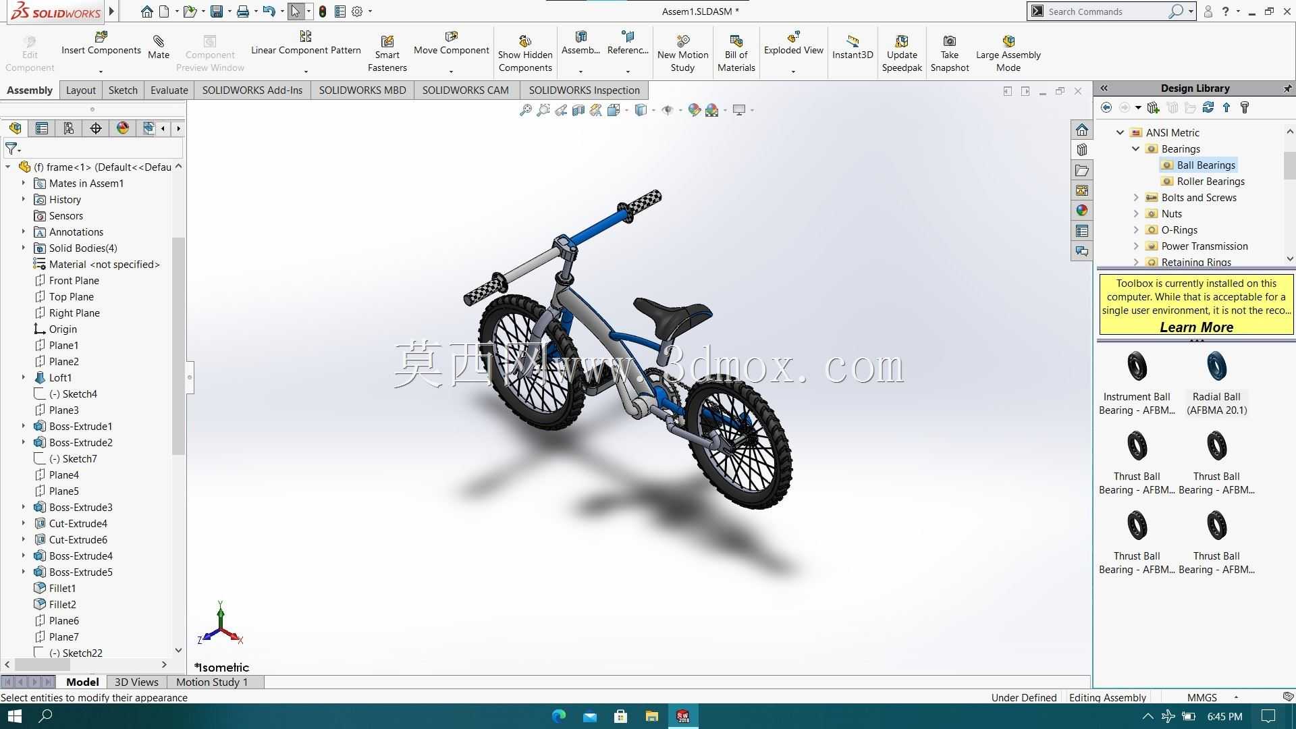This screenshot has width=1296, height=729.
Task: Click the Print icon
Action: point(243,11)
